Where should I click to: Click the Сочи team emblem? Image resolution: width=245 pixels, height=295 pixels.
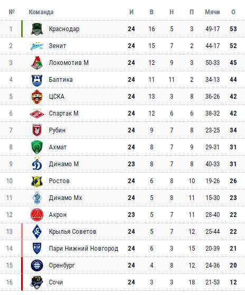coord(37,282)
